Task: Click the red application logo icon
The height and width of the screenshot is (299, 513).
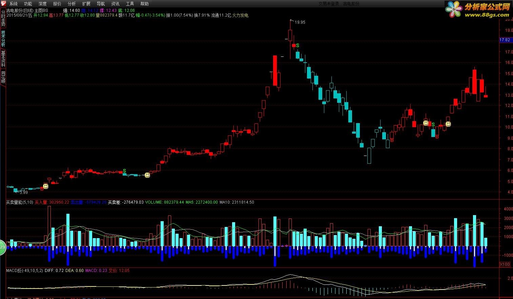Action: pyautogui.click(x=3, y=4)
